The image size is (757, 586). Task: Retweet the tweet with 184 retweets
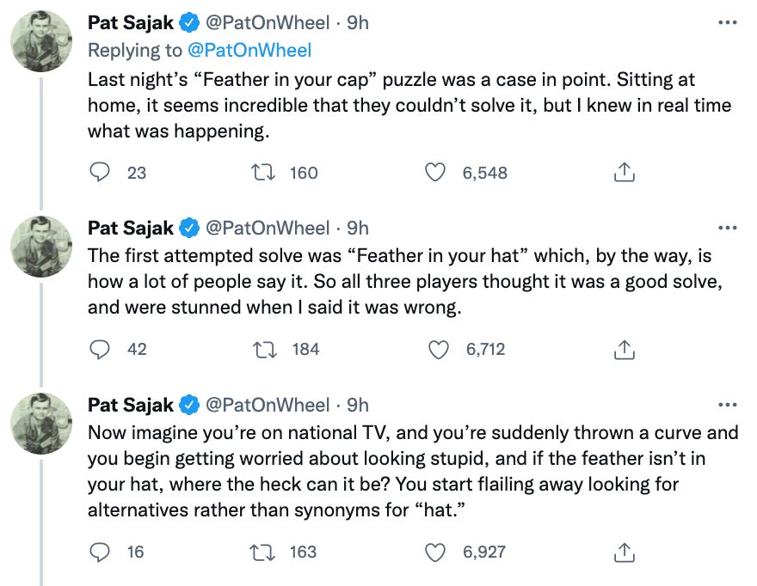coord(267,350)
